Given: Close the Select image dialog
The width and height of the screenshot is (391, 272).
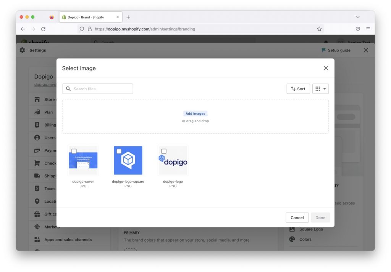Looking at the screenshot, I should tap(326, 68).
